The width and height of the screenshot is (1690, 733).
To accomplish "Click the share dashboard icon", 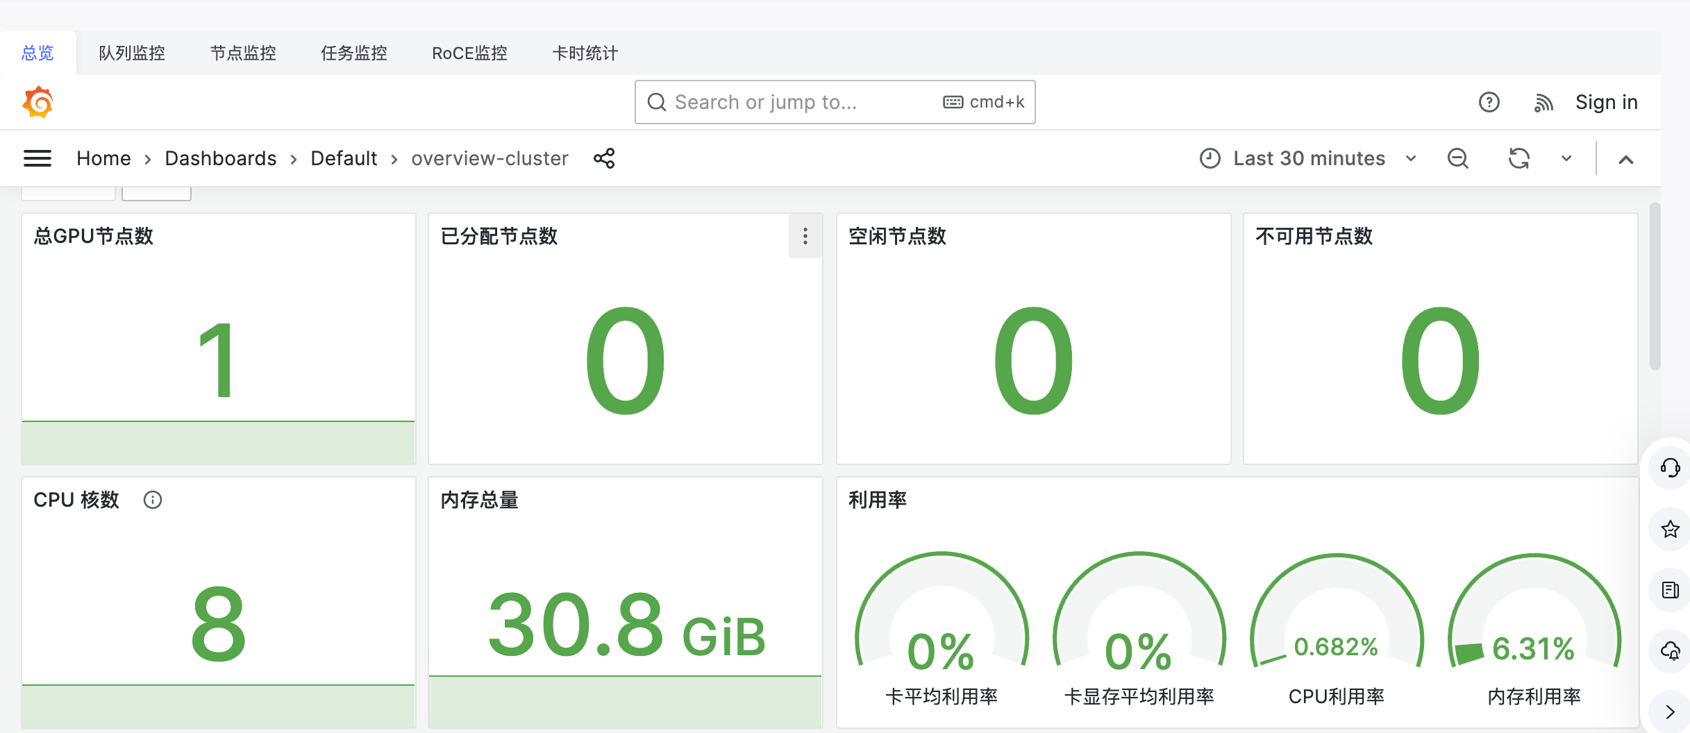I will (x=604, y=158).
